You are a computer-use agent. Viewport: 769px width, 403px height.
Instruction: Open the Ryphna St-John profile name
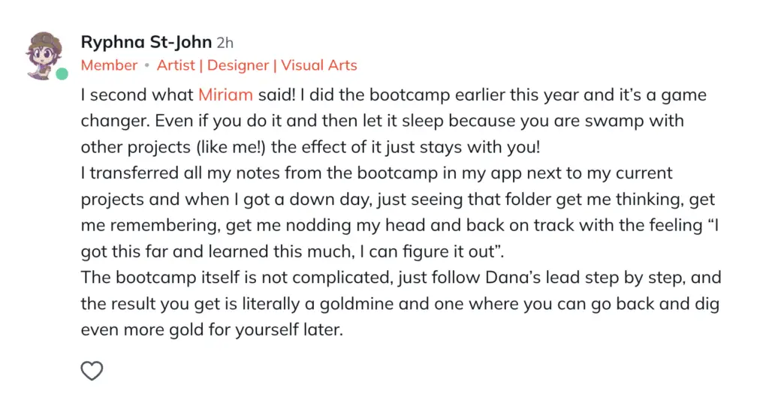point(146,42)
